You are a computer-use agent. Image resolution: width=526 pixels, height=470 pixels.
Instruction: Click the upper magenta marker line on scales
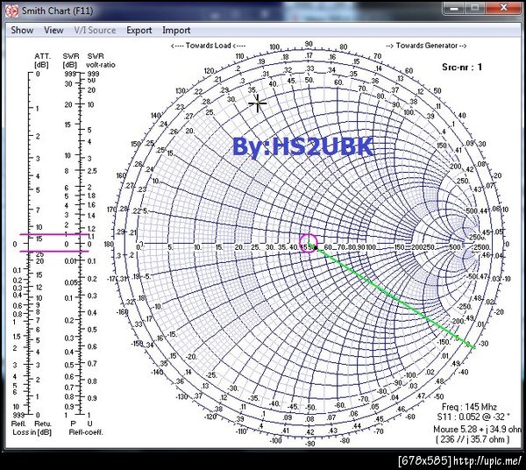tap(54, 234)
